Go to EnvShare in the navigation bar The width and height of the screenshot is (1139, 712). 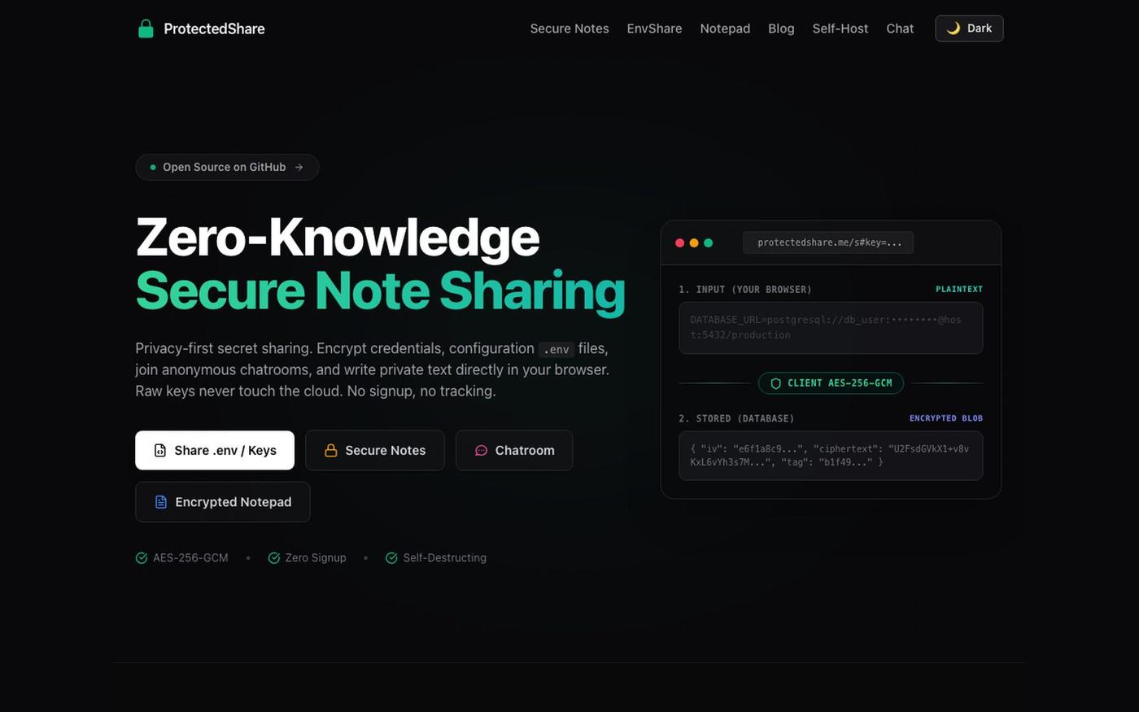coord(654,28)
